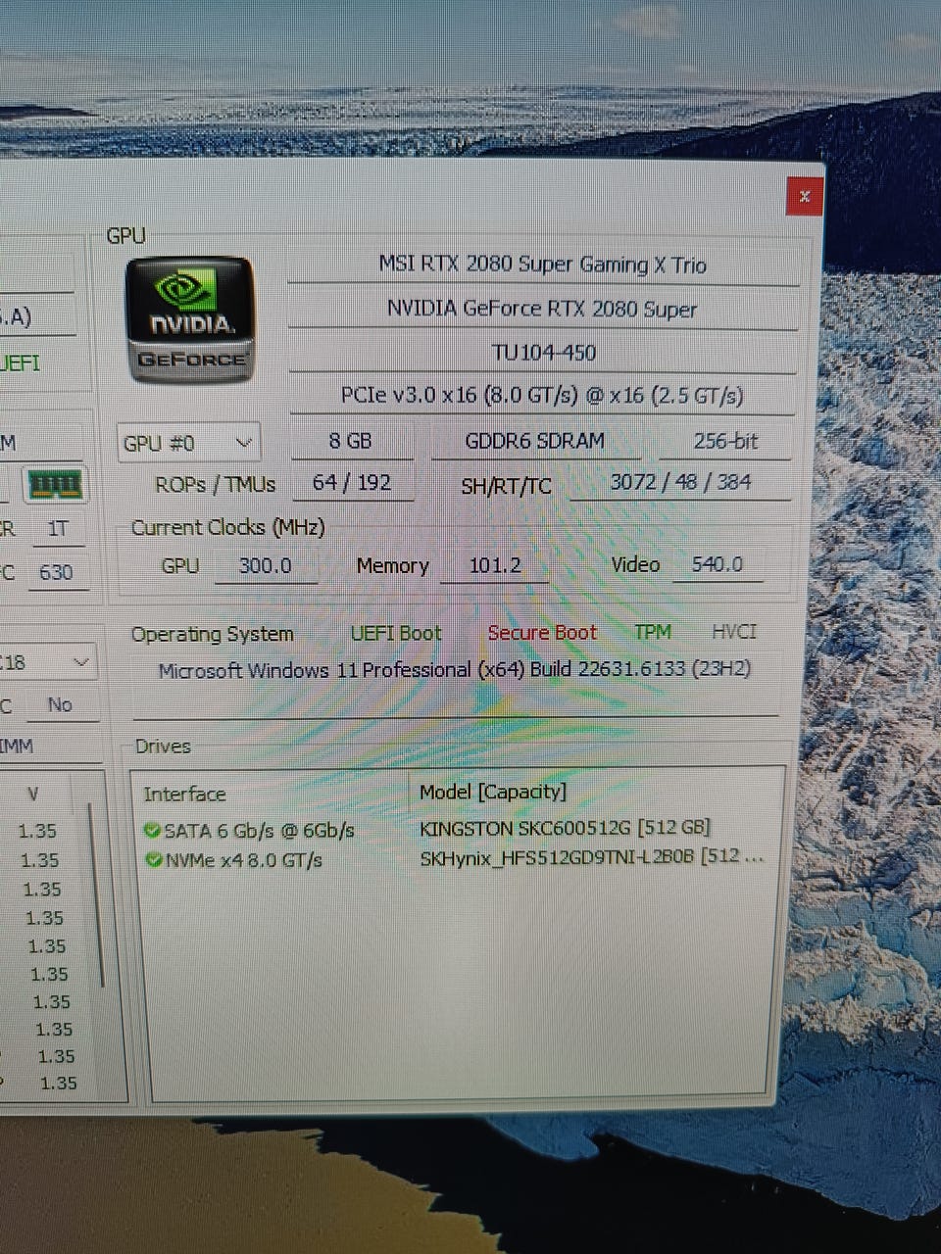Click the TPM indicator
941x1254 pixels.
pos(653,632)
